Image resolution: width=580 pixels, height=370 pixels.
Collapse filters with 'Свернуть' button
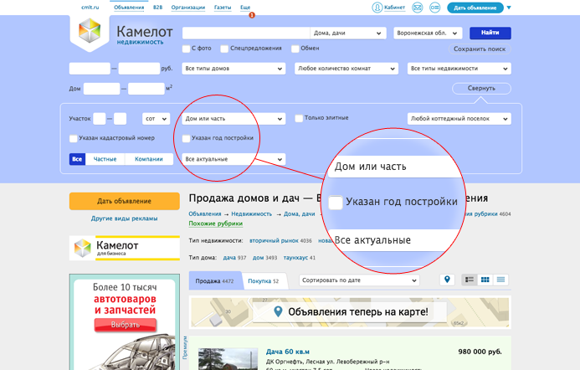[x=481, y=88]
